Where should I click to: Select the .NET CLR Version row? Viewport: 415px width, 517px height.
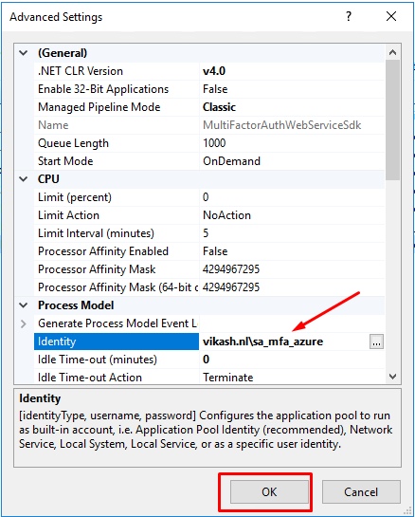coord(209,71)
